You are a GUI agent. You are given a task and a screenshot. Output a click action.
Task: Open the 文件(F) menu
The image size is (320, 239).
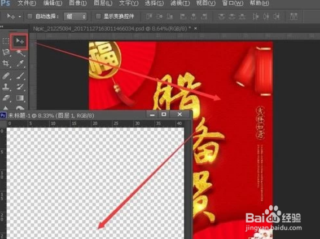coord(27,3)
